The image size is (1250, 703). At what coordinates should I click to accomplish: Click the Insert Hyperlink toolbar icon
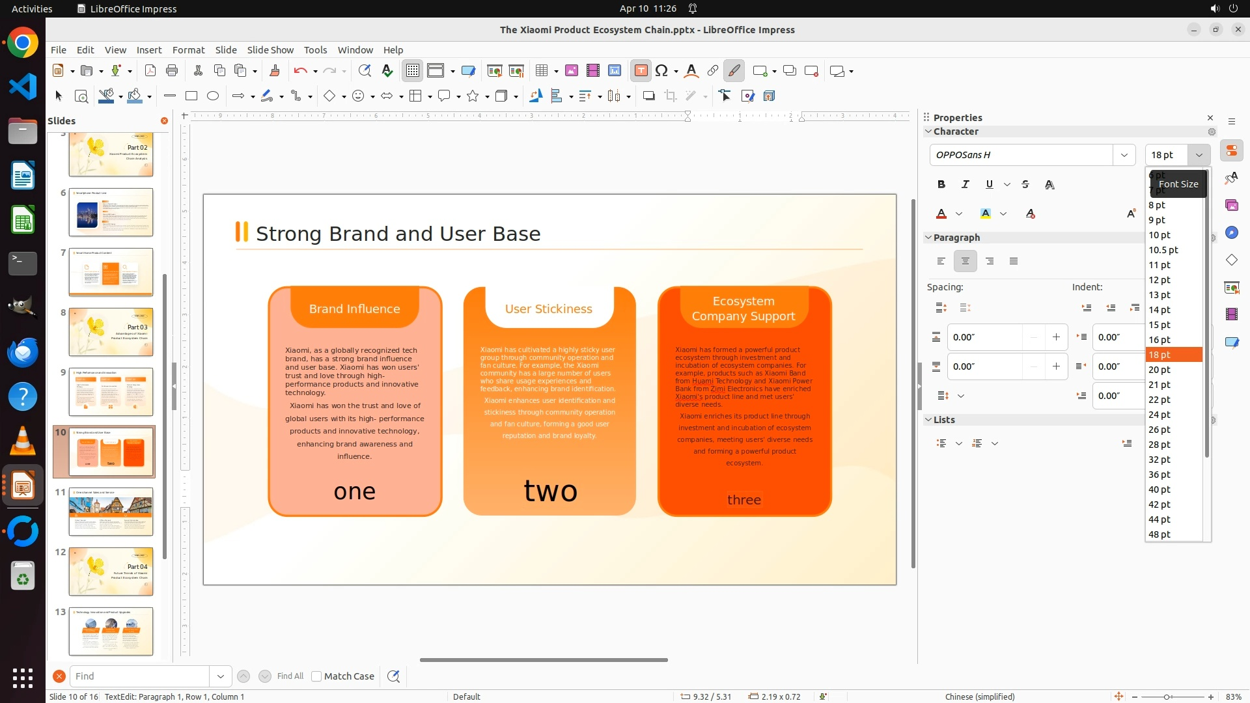tap(712, 71)
